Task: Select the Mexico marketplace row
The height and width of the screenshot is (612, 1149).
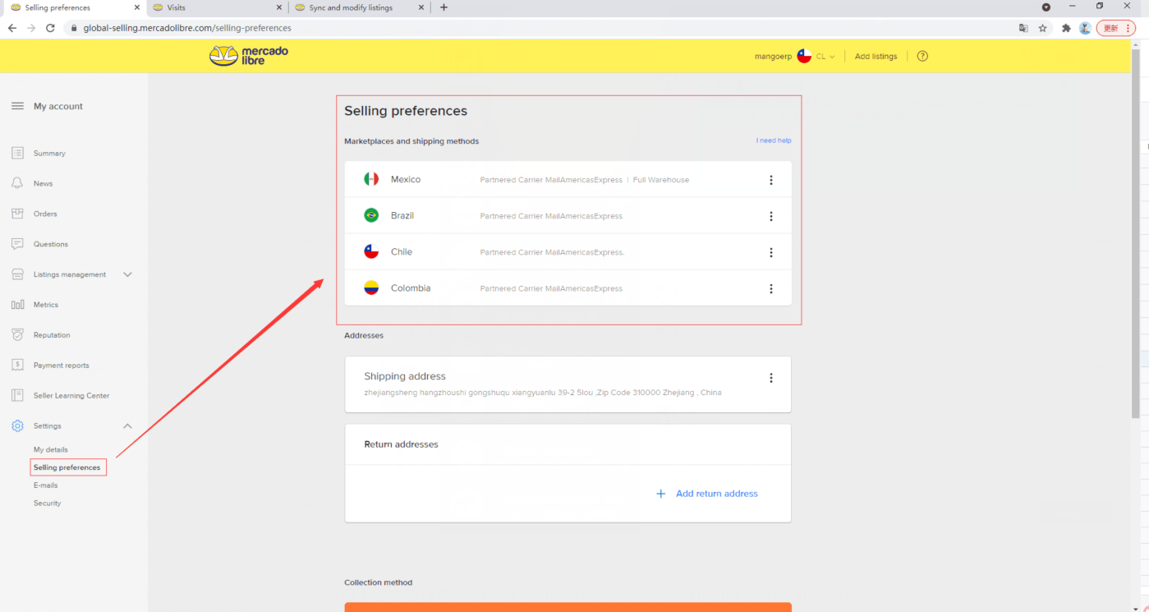Action: (568, 179)
